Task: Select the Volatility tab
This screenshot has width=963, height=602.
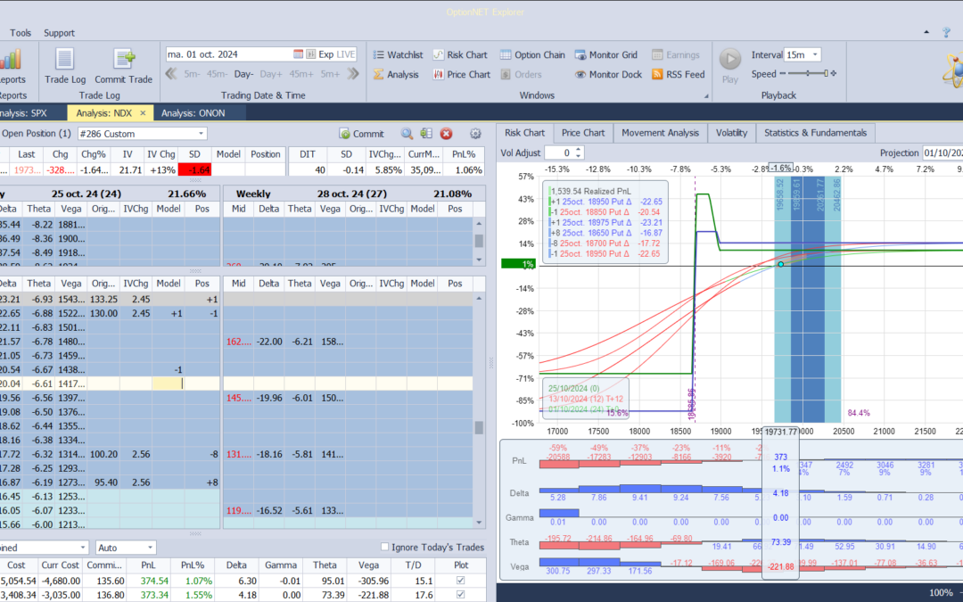Action: point(731,133)
